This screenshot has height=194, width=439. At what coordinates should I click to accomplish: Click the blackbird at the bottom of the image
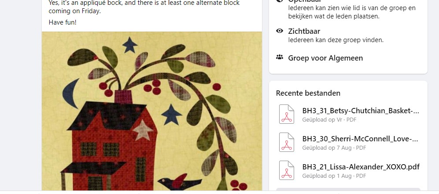tap(179, 182)
